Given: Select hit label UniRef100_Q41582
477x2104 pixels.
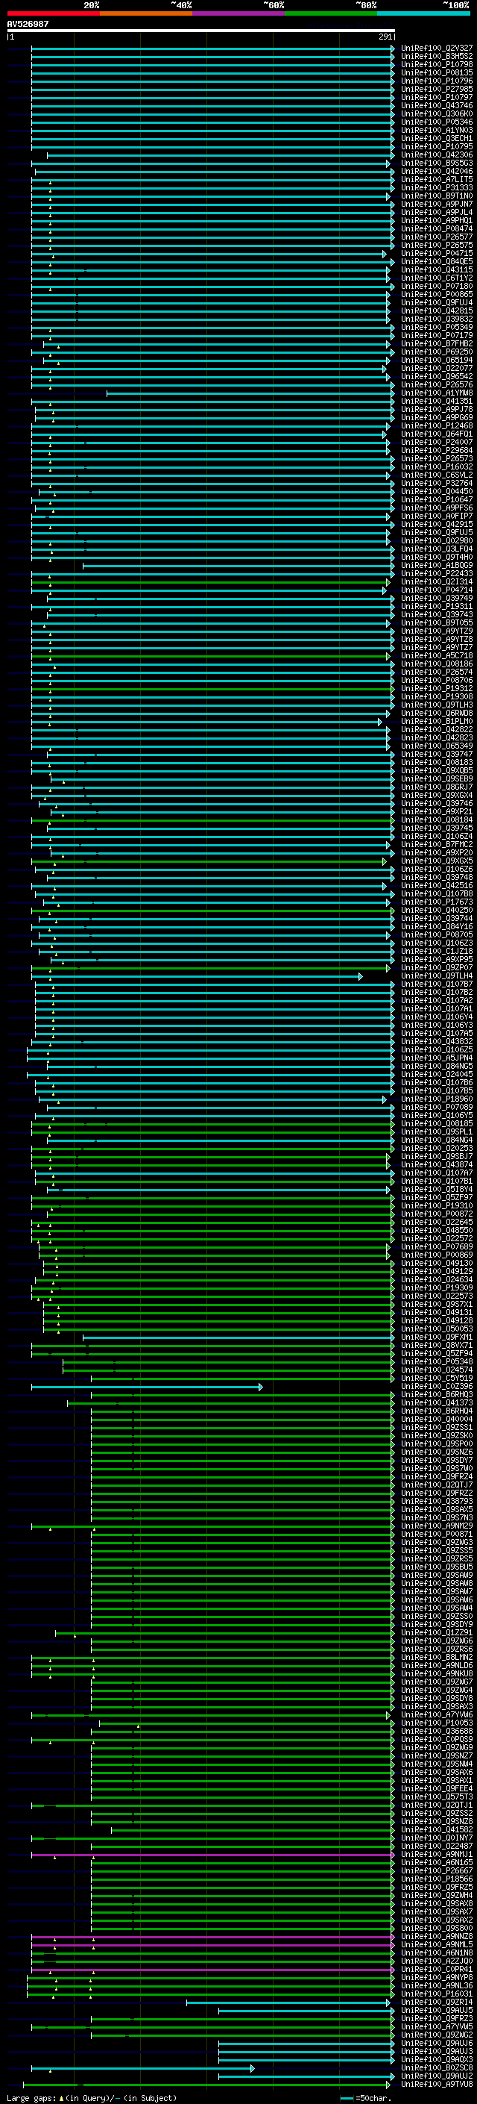Looking at the screenshot, I should 437,1829.
